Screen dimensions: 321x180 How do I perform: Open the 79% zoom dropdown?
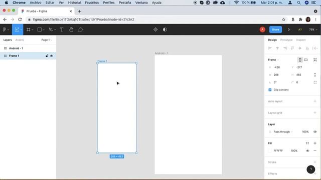[313, 29]
